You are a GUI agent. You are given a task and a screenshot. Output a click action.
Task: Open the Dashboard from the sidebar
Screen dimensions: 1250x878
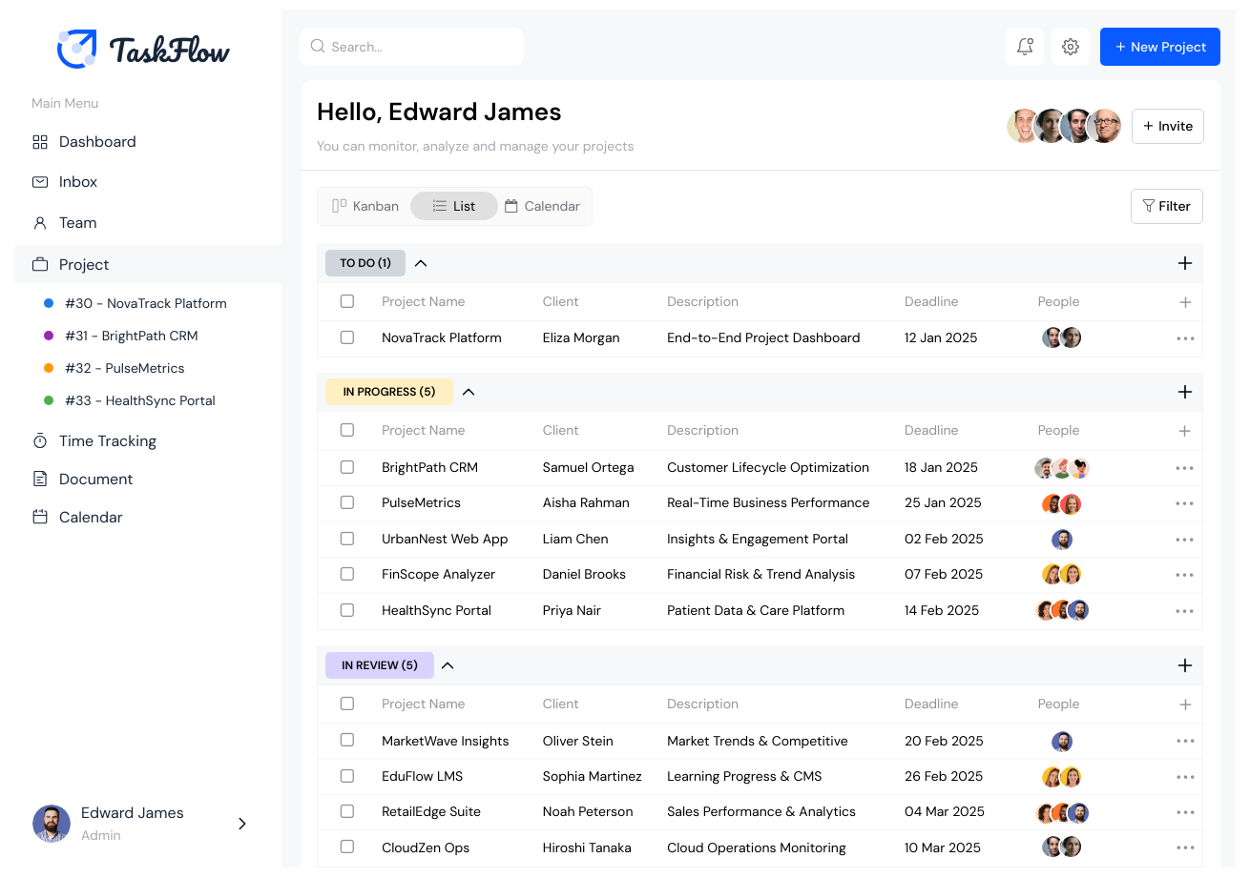(97, 141)
